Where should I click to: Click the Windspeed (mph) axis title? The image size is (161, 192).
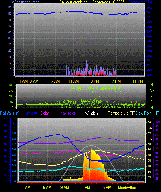point(26,2)
